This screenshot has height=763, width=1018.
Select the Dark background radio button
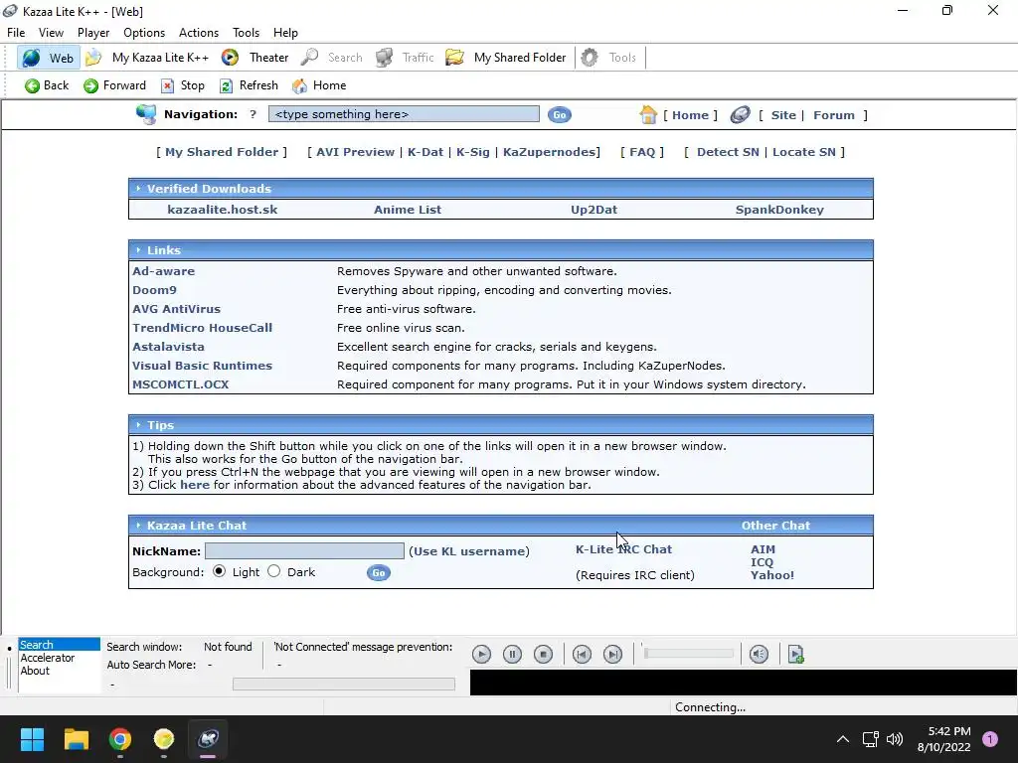[274, 571]
